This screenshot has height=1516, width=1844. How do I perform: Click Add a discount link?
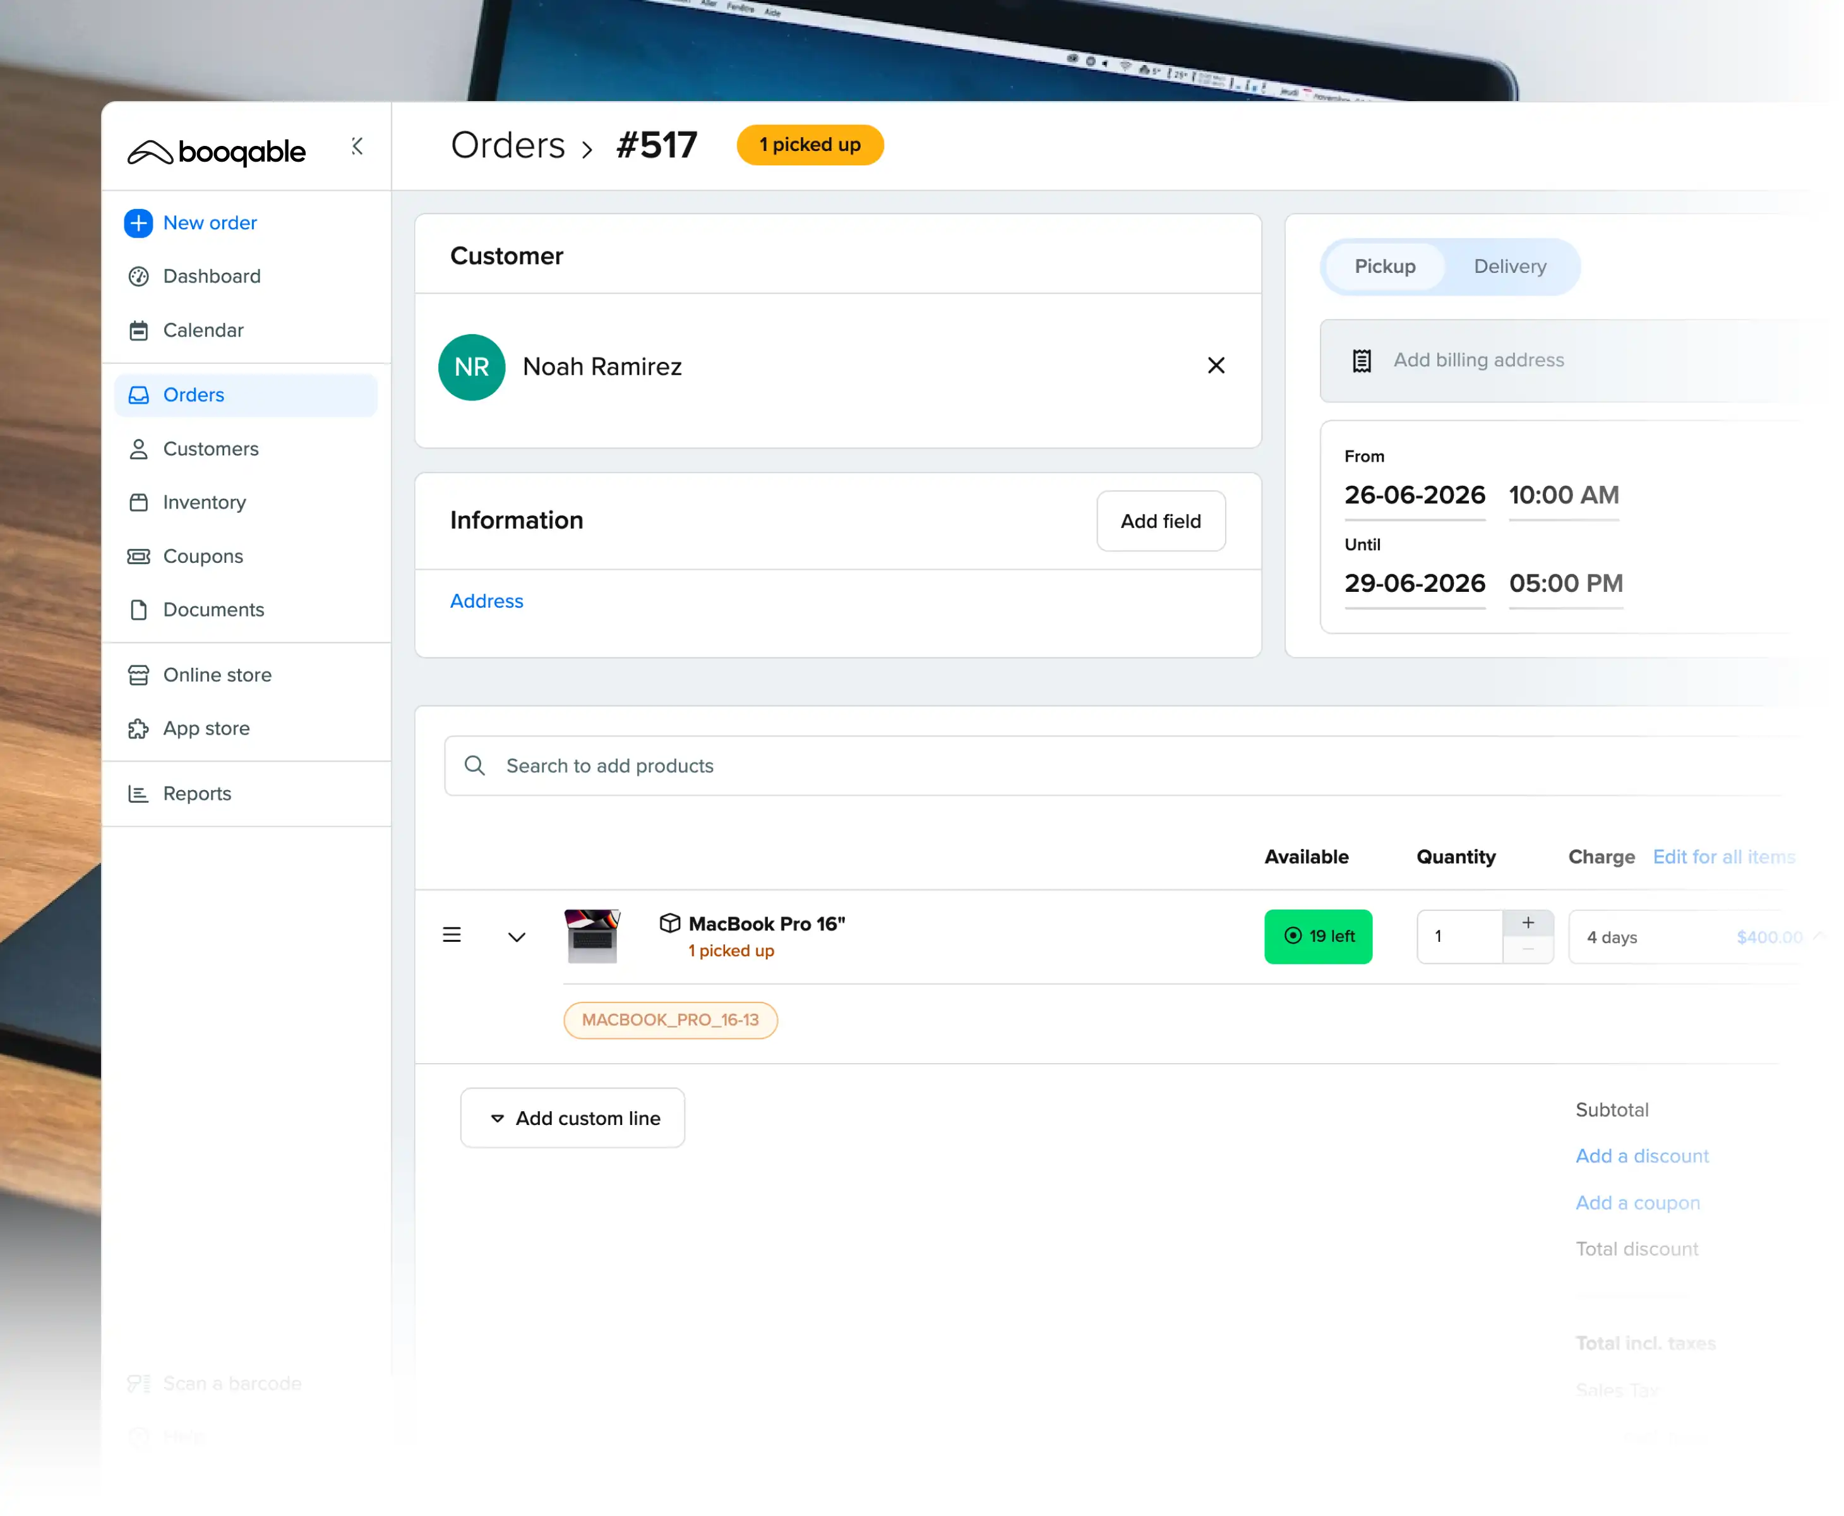[x=1643, y=1156]
